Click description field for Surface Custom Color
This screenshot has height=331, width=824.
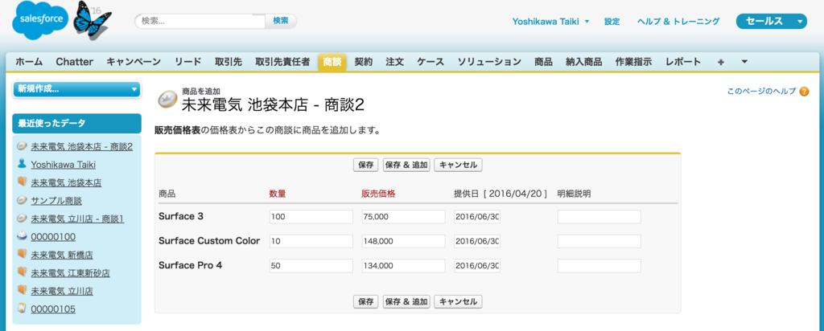599,241
